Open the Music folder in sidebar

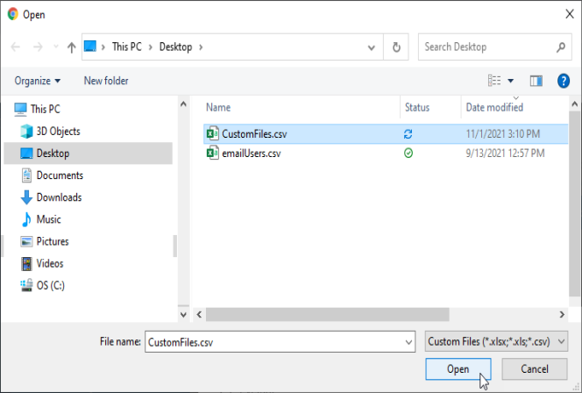point(48,219)
